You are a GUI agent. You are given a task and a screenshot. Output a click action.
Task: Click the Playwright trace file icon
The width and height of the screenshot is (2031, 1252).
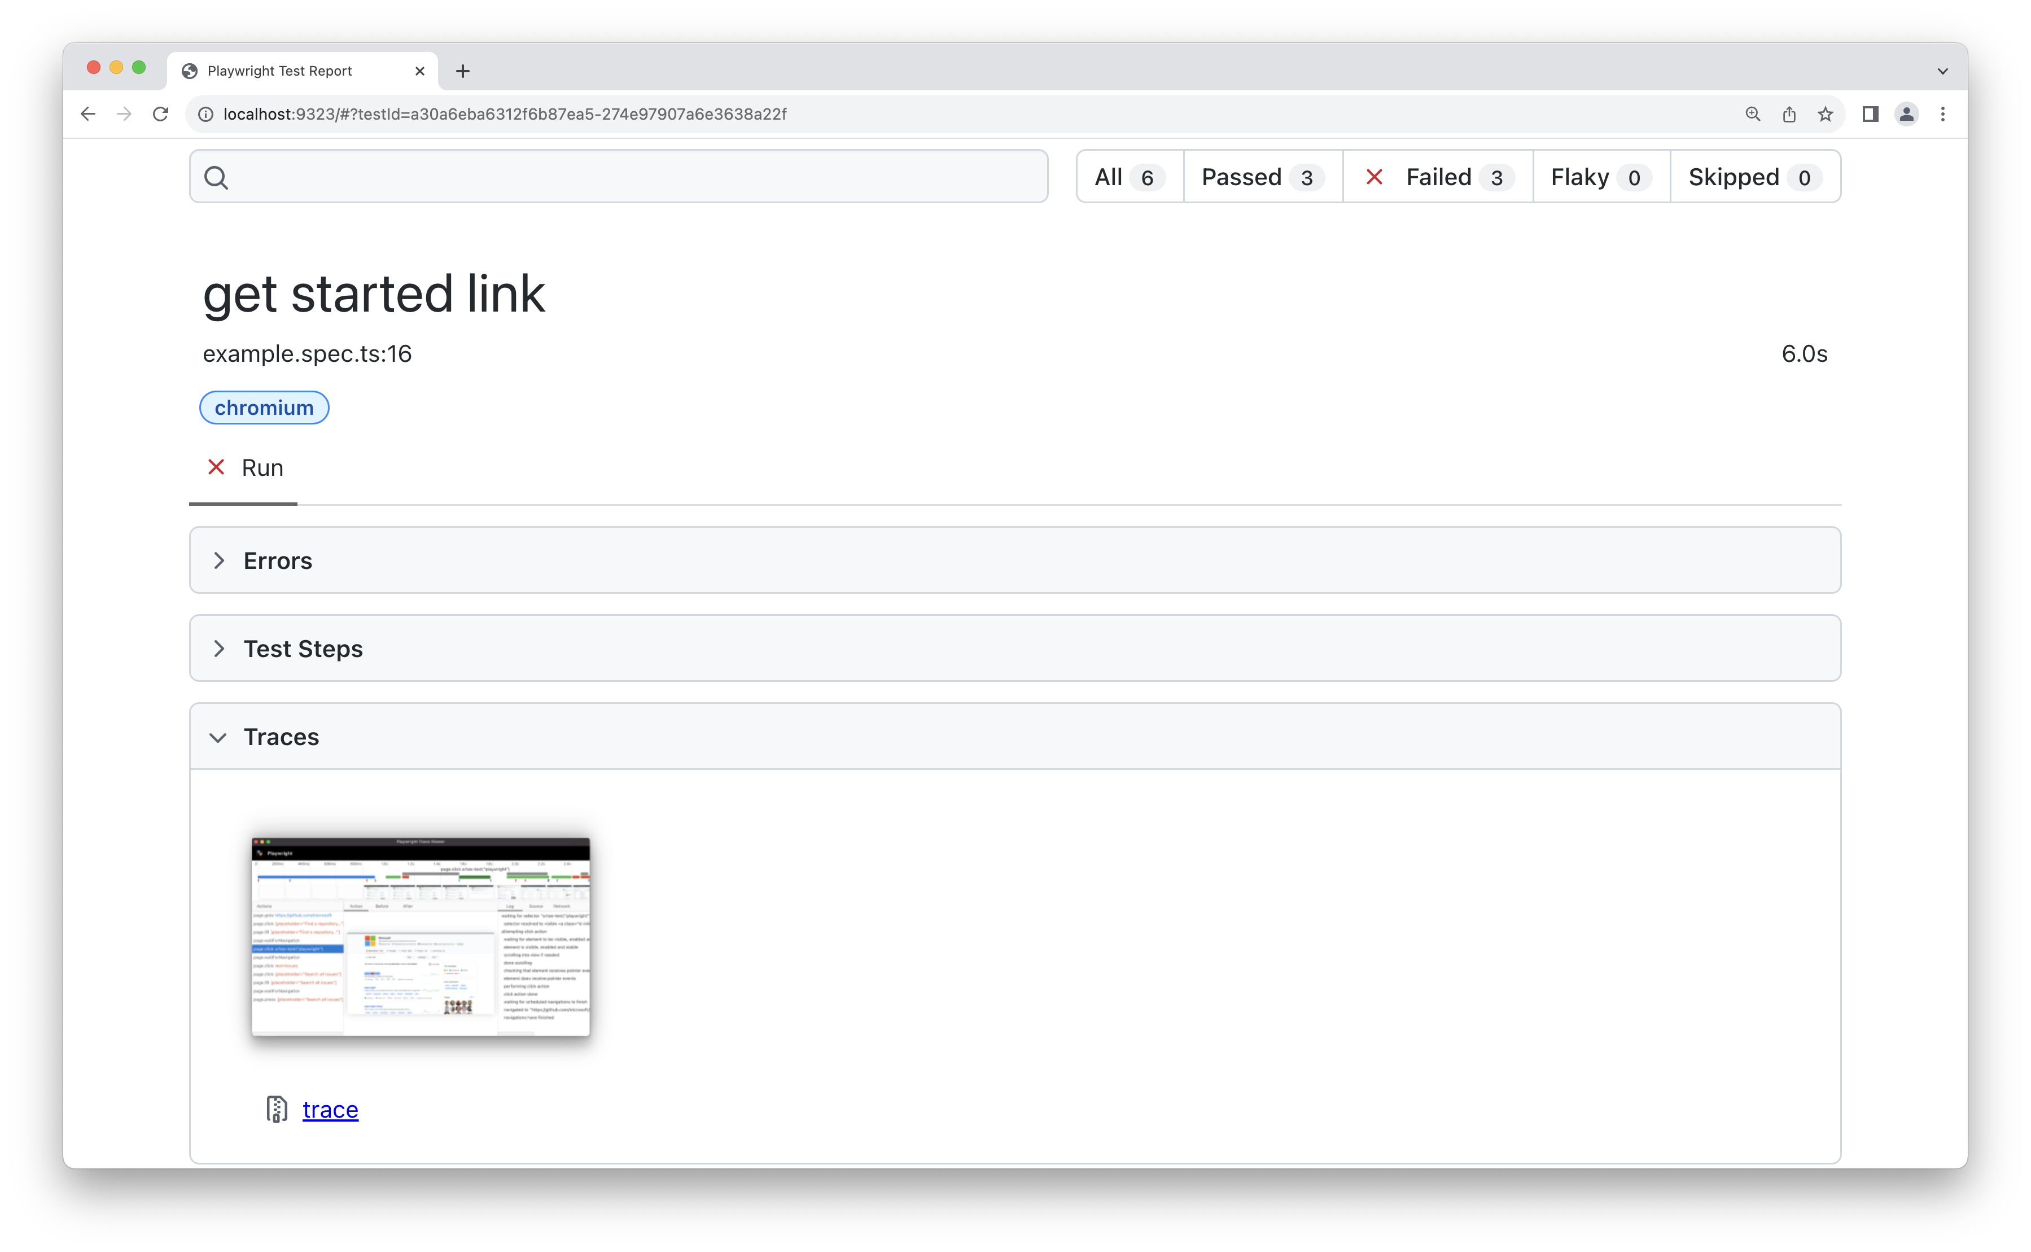[274, 1109]
